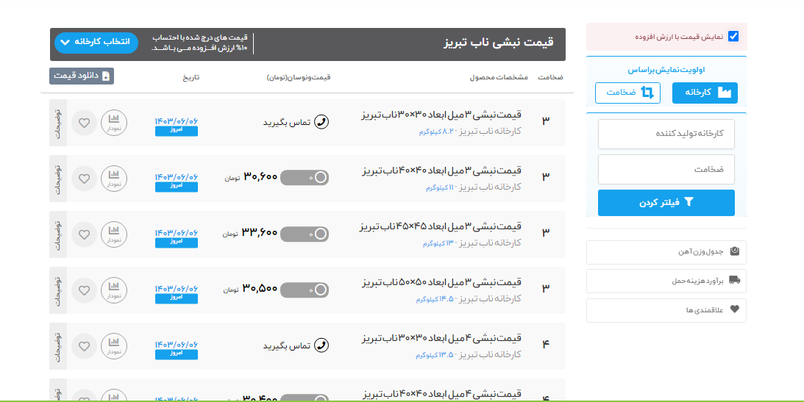Open the chart for the 4mm 30×30 row
The height and width of the screenshot is (402, 804).
(114, 345)
